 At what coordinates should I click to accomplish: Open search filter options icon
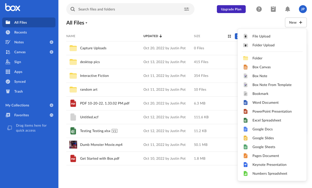(186, 9)
